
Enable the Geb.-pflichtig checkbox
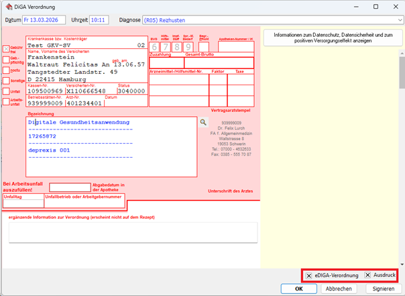click(x=7, y=59)
